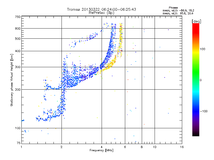Select the 'RwPretec (8p)' subtitle text
This screenshot has height=160, width=214.
tap(101, 13)
